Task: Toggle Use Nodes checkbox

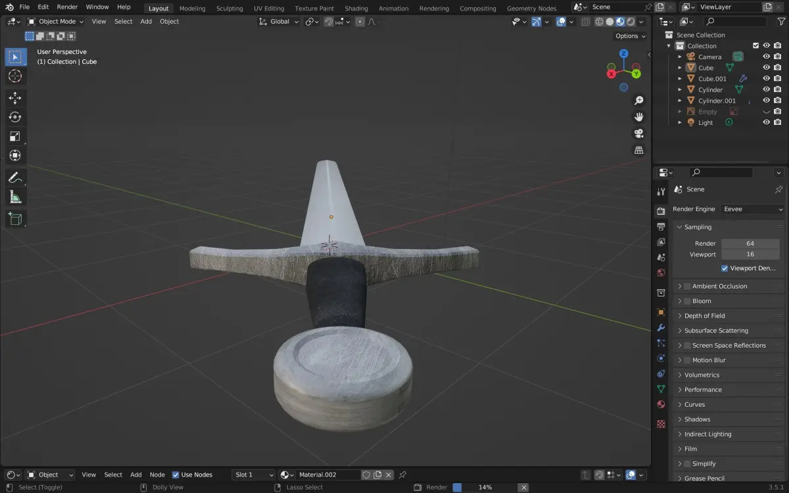Action: coord(176,475)
